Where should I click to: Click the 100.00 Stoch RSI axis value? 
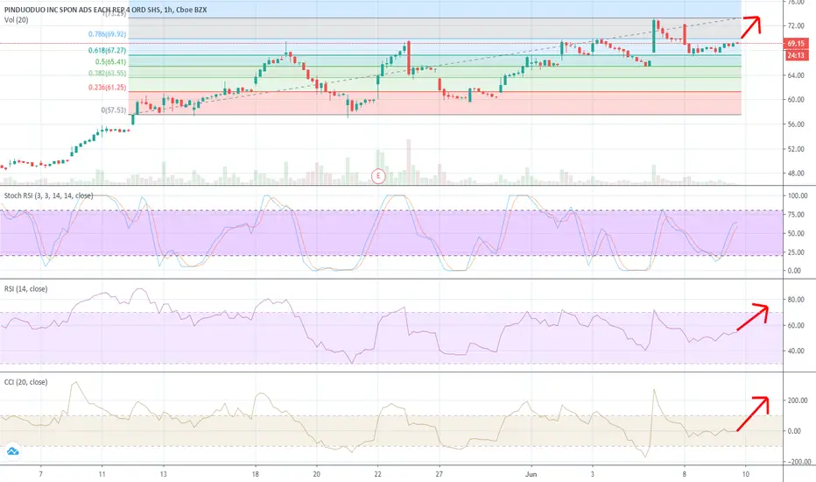798,196
